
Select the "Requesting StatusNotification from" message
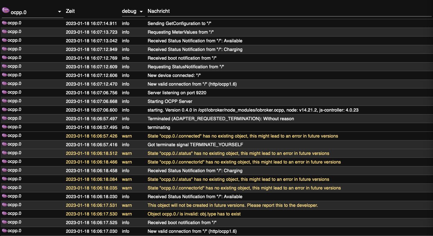185,67
